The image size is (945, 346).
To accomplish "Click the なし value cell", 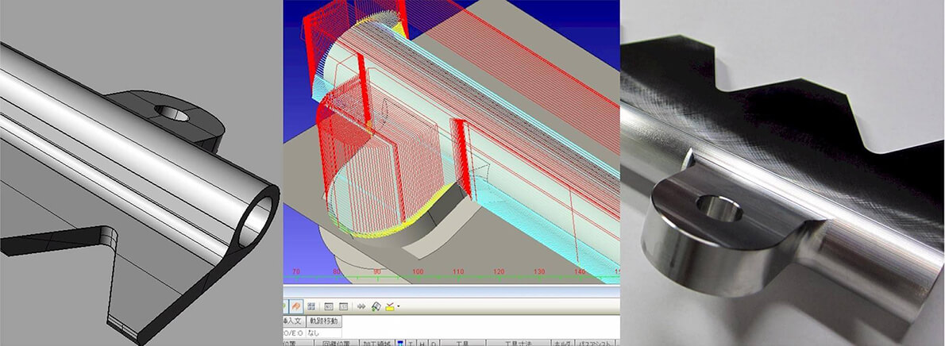I will [x=324, y=333].
